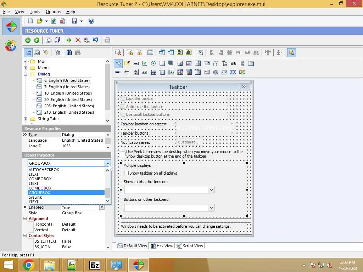
Task: Collapse the Dialog folder in the tree
Action: (x=26, y=74)
